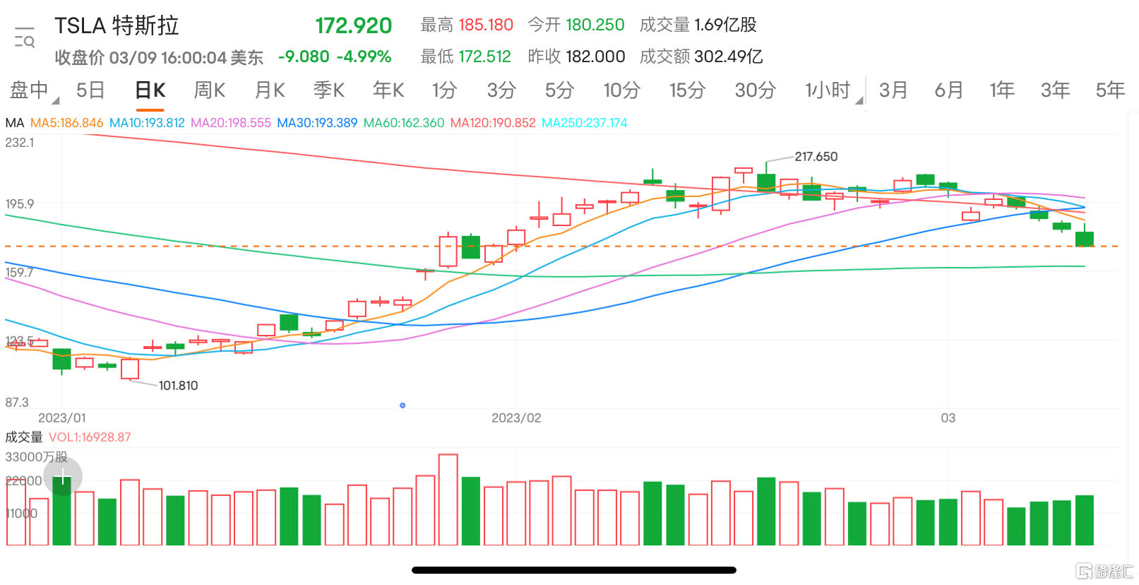Show the 6月 range
The image size is (1139, 585).
tap(949, 90)
